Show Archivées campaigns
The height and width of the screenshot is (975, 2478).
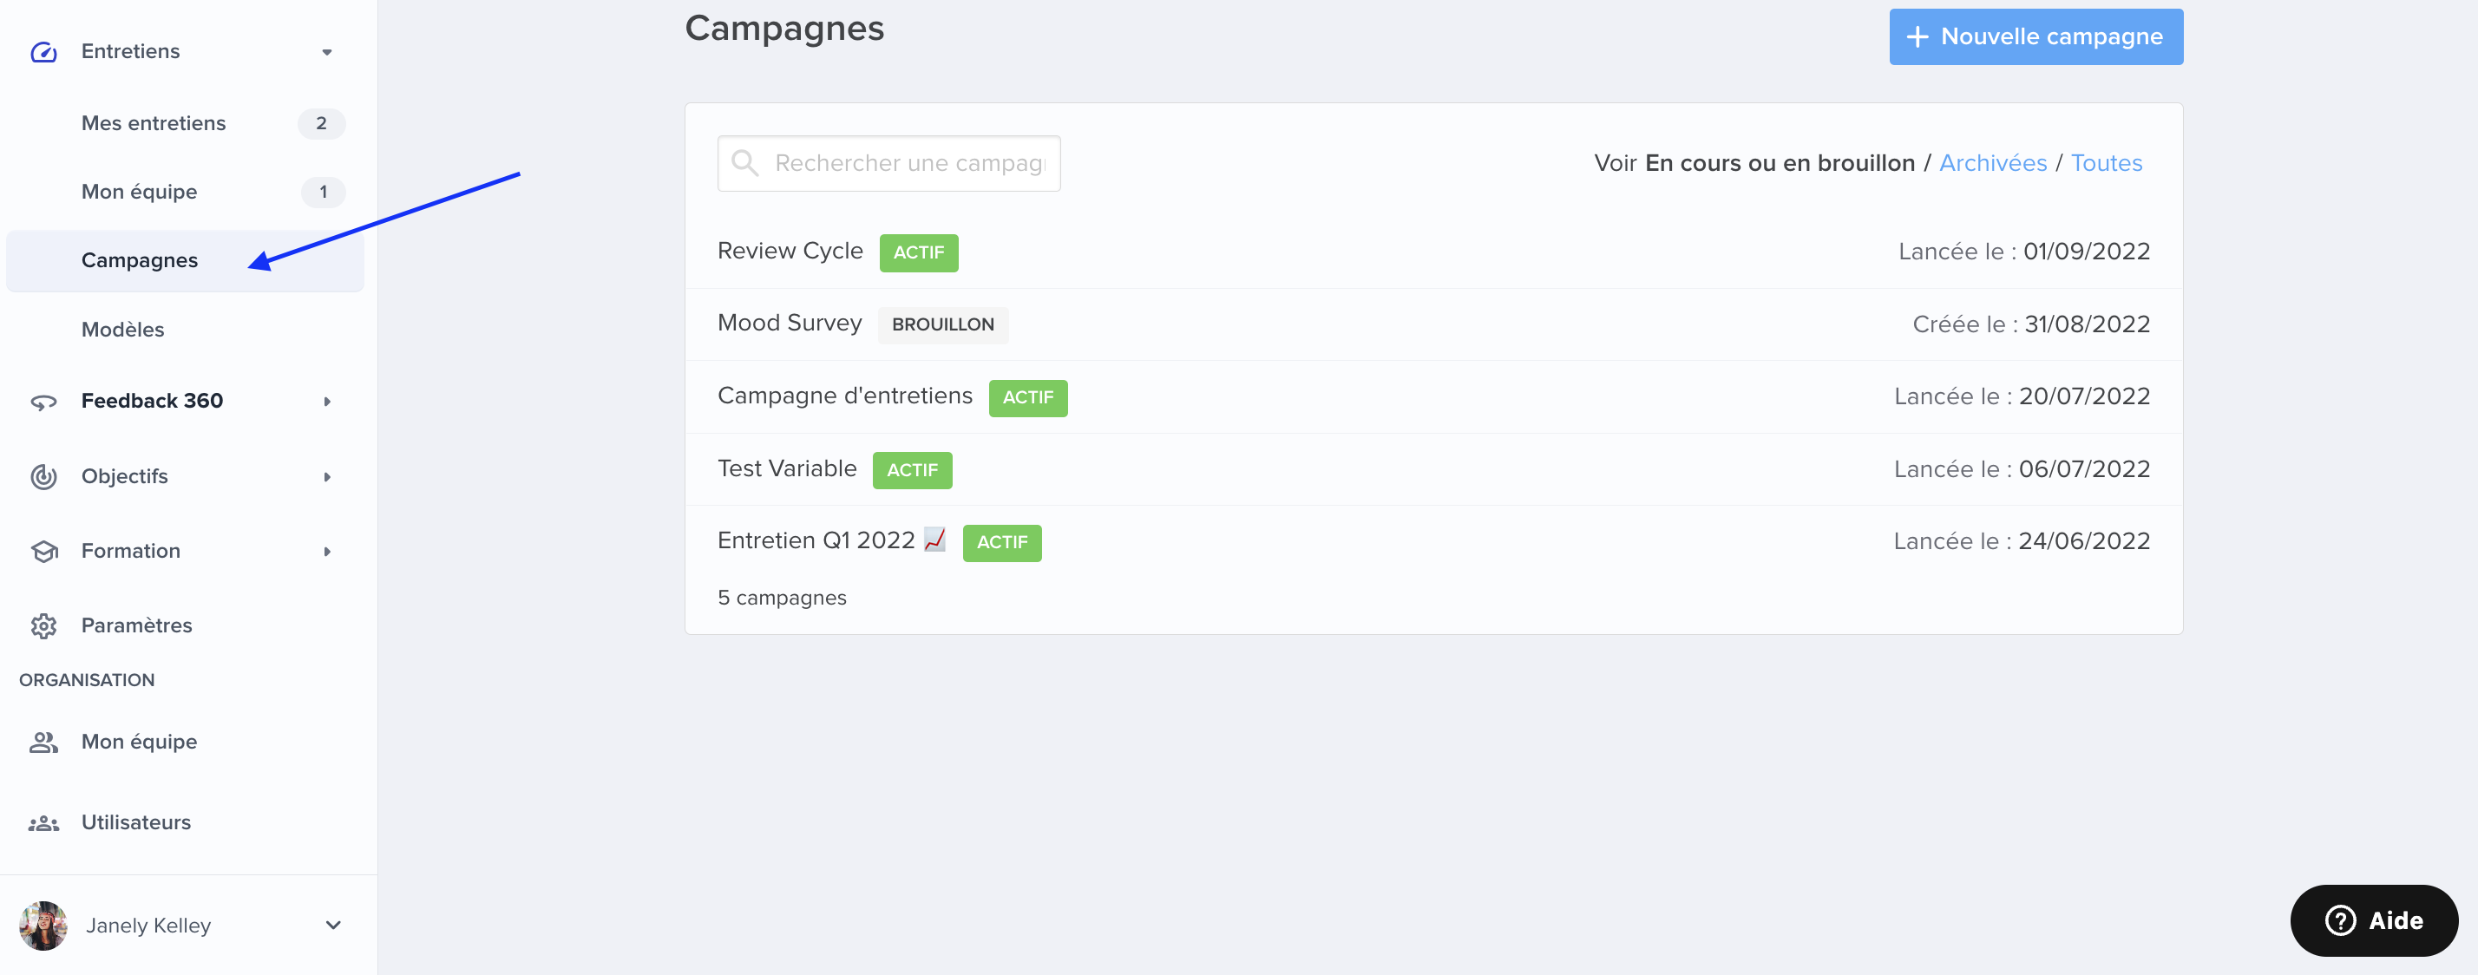point(1992,163)
